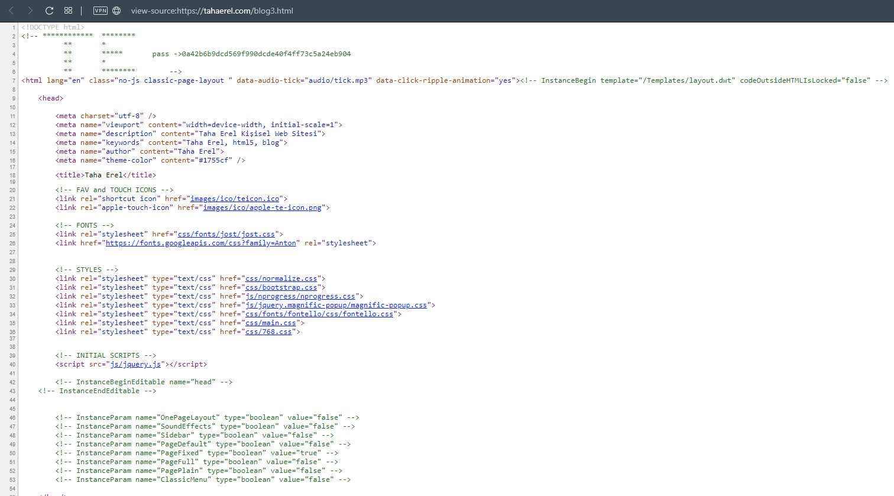Open the fontello.css link
The height and width of the screenshot is (496, 894).
pos(319,314)
